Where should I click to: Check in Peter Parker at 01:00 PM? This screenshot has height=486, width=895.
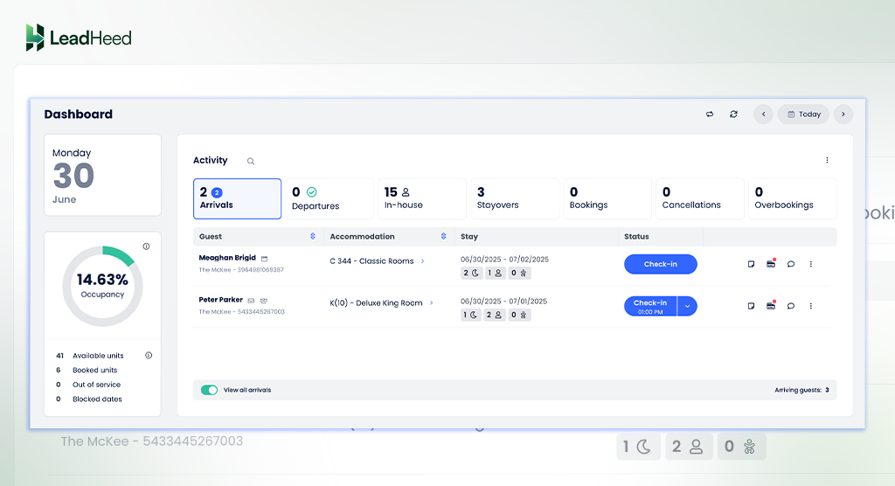click(x=650, y=306)
